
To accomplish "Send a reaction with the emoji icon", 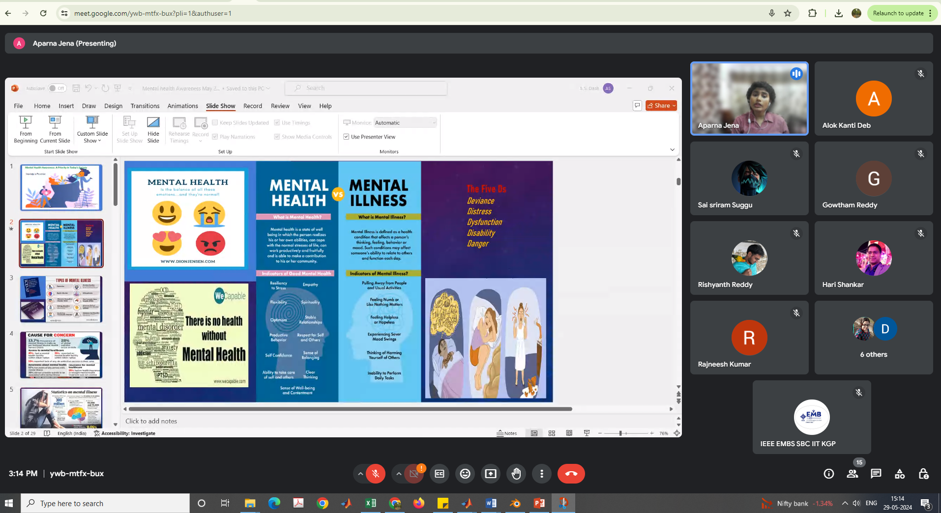I will click(465, 474).
